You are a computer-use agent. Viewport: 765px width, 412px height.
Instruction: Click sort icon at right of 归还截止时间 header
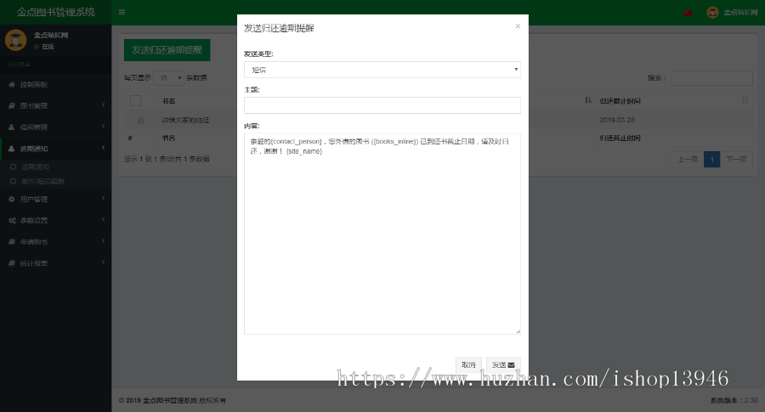tap(745, 100)
